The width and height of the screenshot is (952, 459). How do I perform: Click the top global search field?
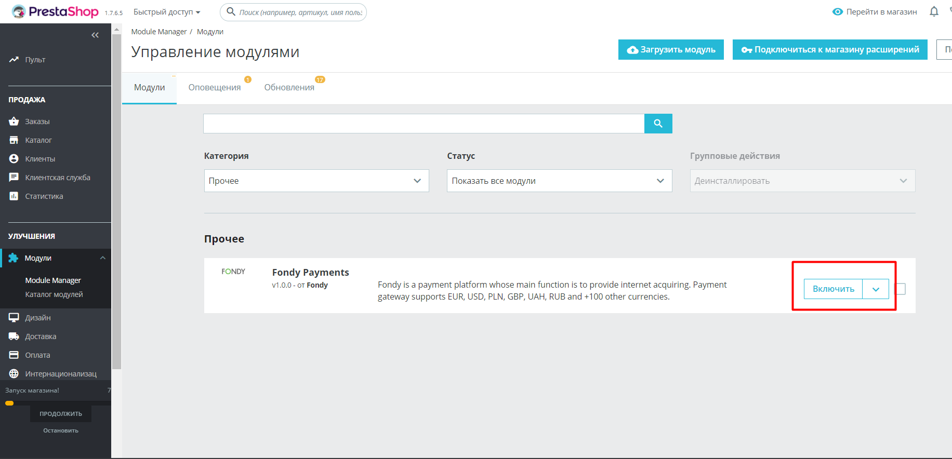[293, 12]
